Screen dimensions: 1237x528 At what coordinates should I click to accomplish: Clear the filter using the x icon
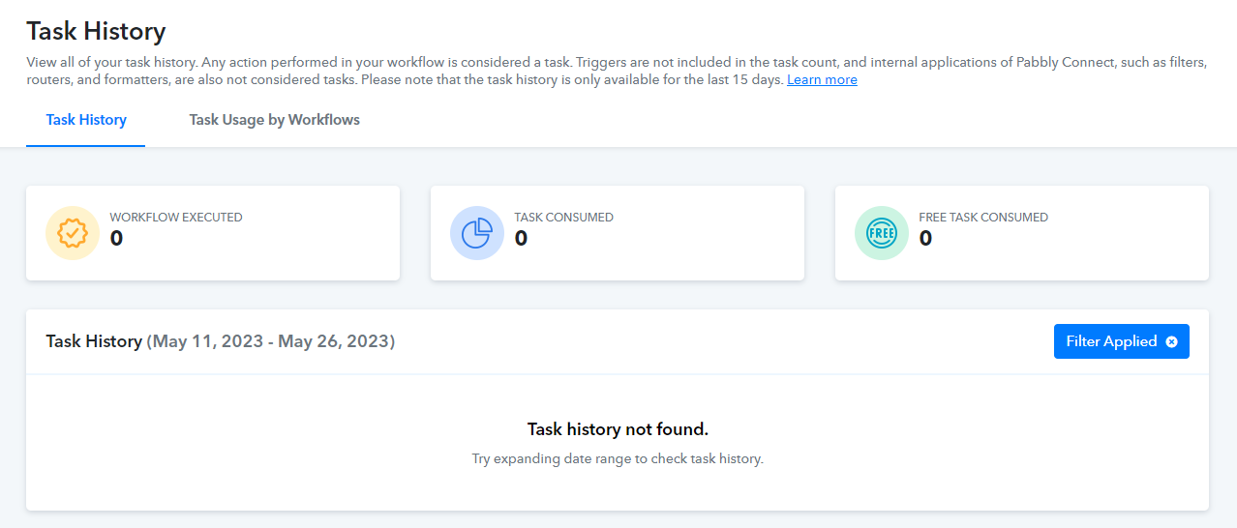point(1171,341)
